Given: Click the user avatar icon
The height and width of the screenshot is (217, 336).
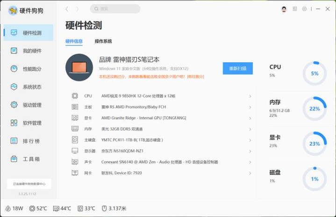Looking at the screenshot, I should tap(284, 9).
